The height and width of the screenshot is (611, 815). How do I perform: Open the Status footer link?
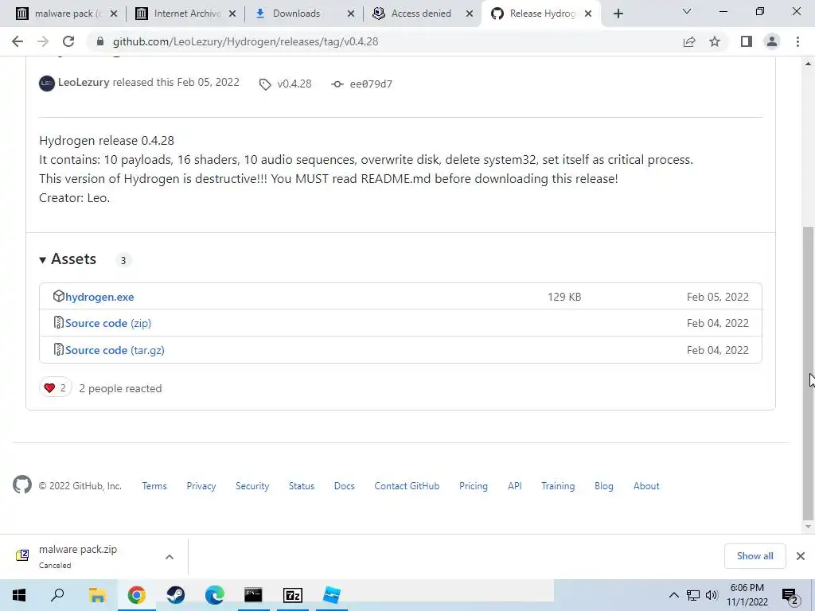point(302,486)
